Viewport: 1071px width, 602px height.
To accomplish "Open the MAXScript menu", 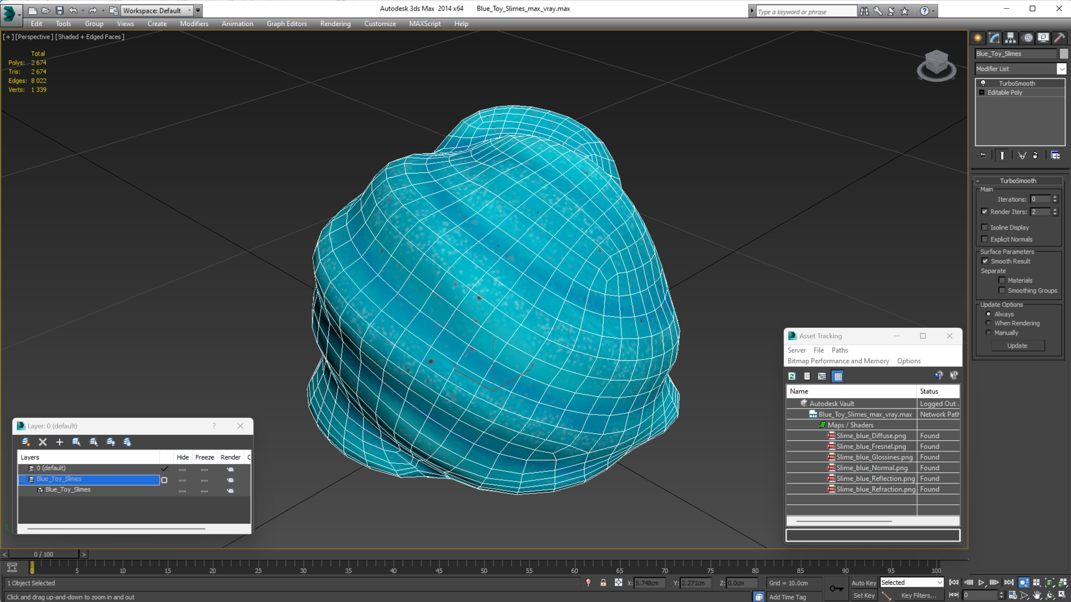I will 425,24.
